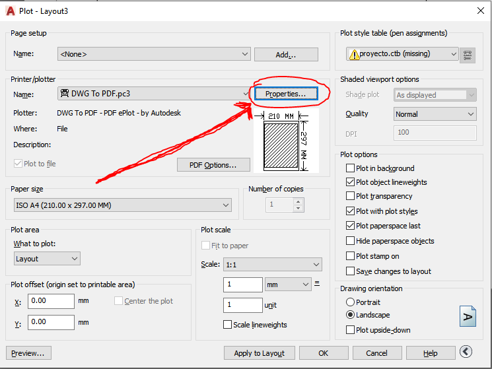Increase number of copies spinner up
This screenshot has width=492, height=369.
coord(299,201)
